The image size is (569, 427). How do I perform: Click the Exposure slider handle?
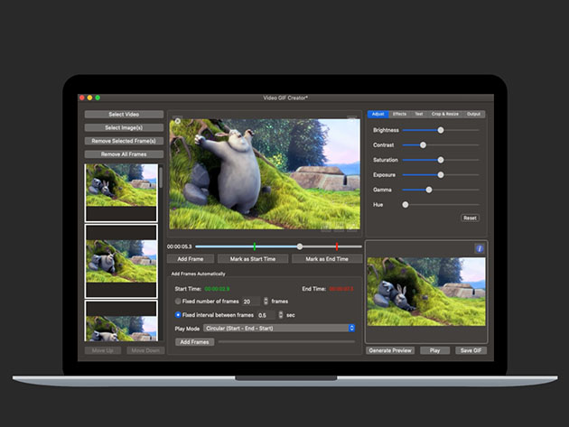[441, 175]
